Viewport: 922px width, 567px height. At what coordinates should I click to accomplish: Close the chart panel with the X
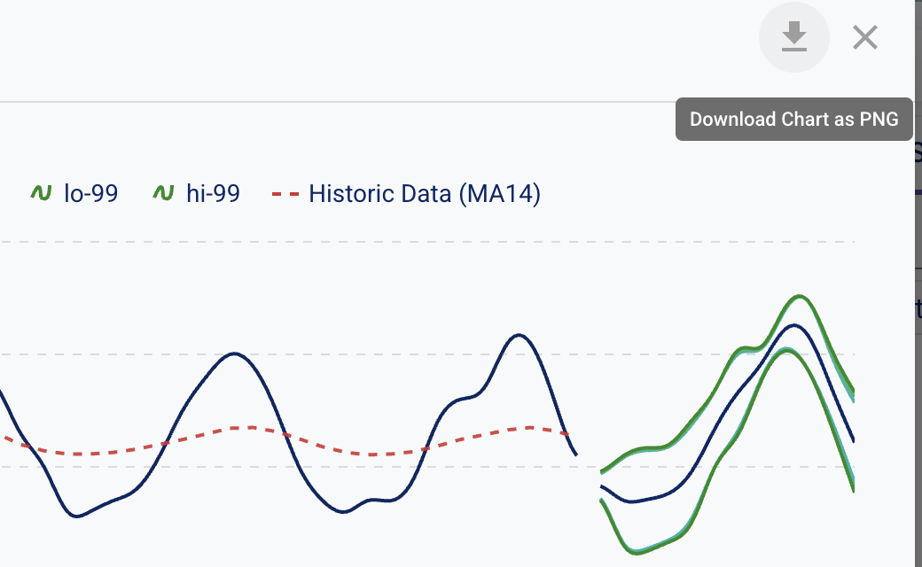864,37
